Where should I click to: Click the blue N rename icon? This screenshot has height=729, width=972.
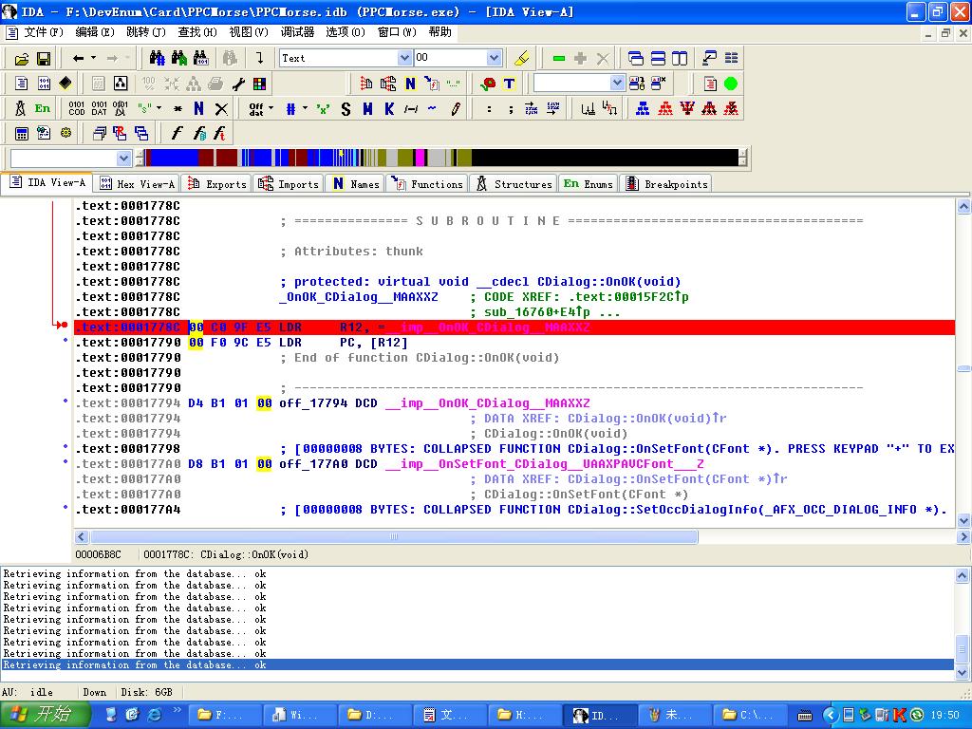coord(199,108)
